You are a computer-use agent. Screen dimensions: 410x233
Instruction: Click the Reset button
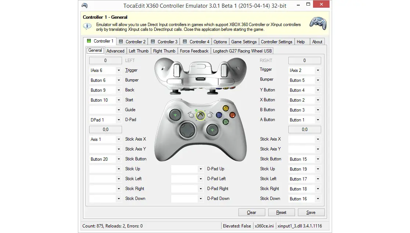[x=281, y=212]
